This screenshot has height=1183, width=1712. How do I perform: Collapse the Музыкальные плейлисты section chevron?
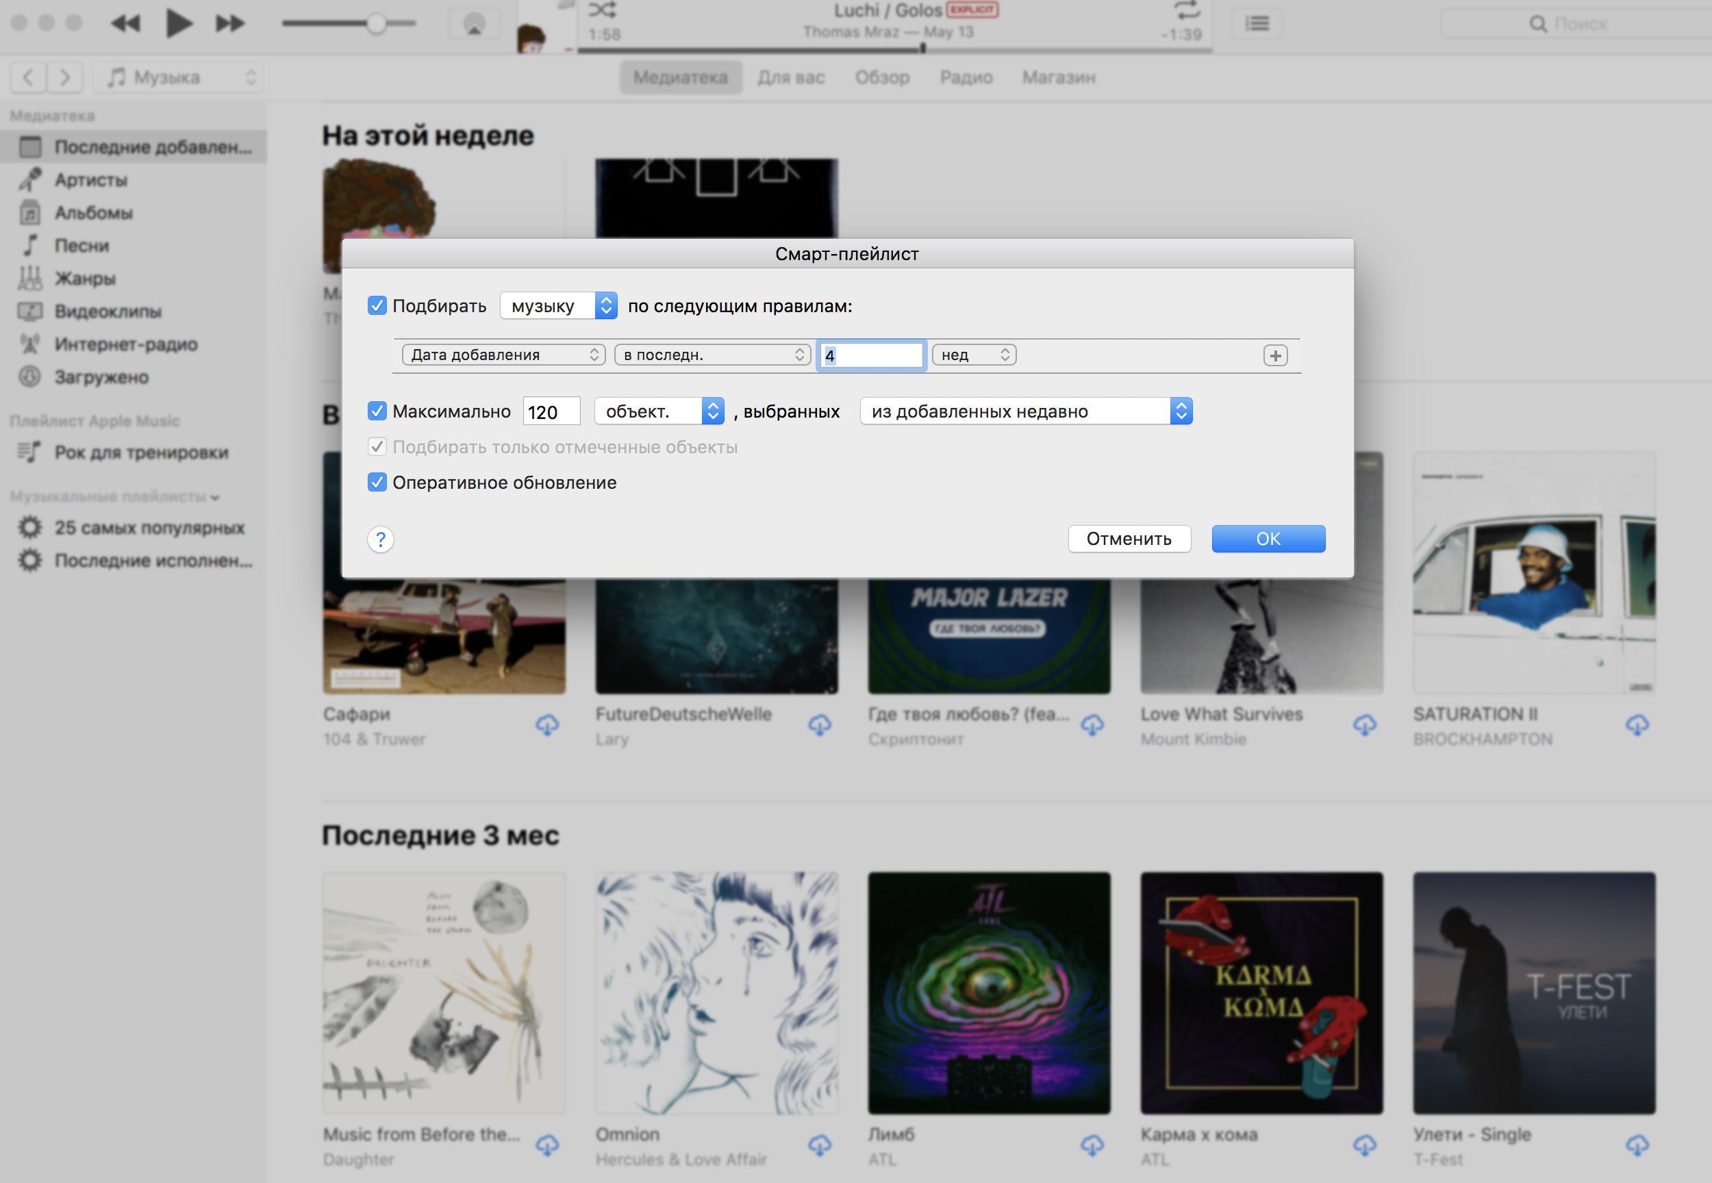215,497
